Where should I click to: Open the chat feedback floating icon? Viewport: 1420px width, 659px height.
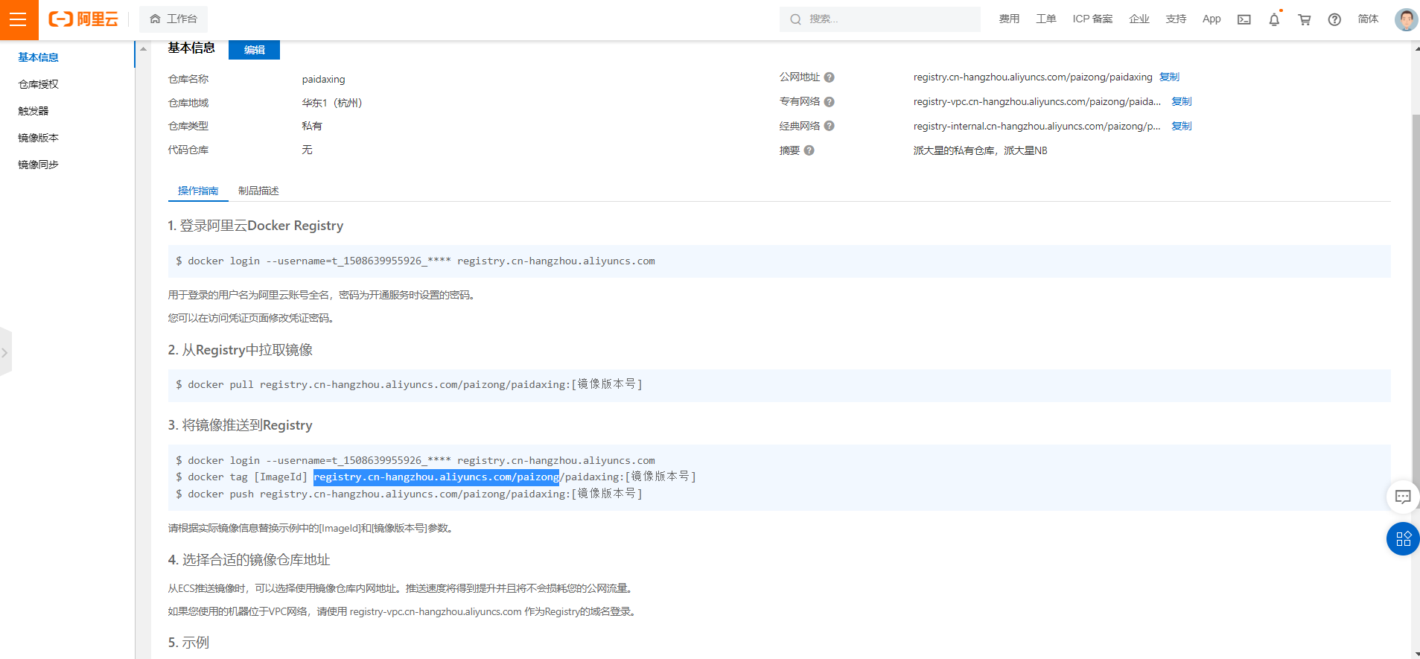1403,497
